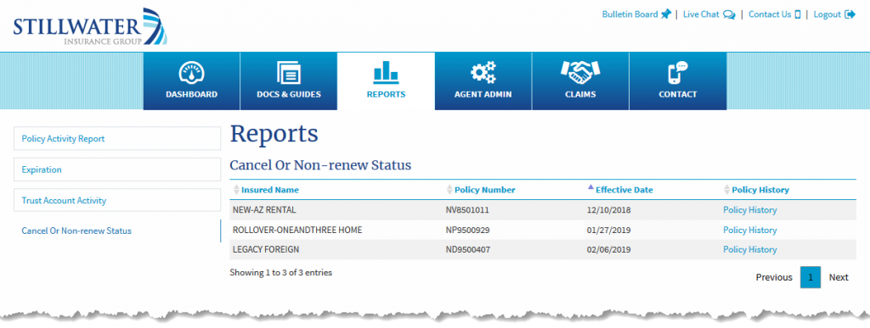Click the Docs & Guides document icon

tap(289, 73)
